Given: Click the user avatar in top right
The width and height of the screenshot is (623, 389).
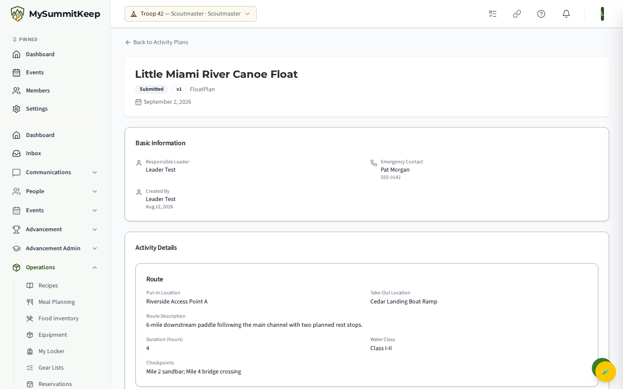Looking at the screenshot, I should (602, 14).
